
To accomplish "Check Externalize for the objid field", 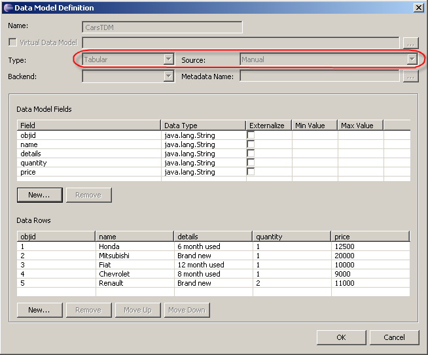I will [x=251, y=135].
